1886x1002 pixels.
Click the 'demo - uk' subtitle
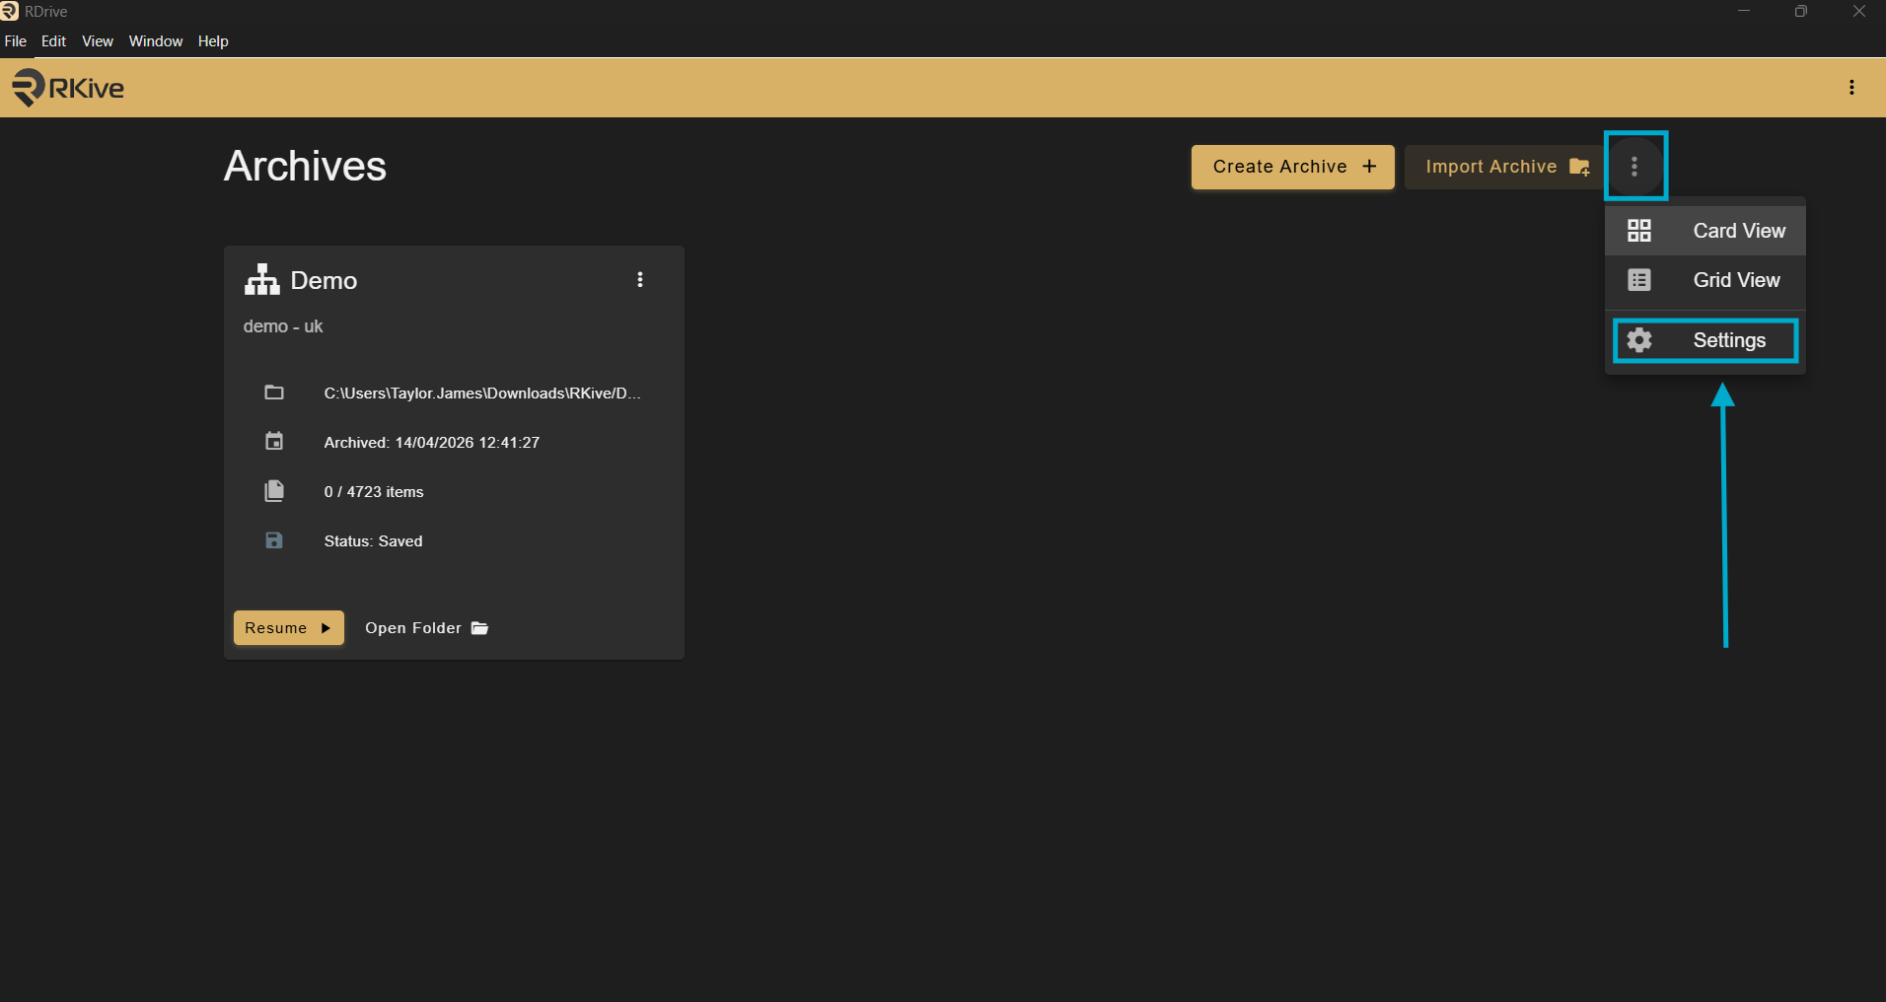coord(283,326)
